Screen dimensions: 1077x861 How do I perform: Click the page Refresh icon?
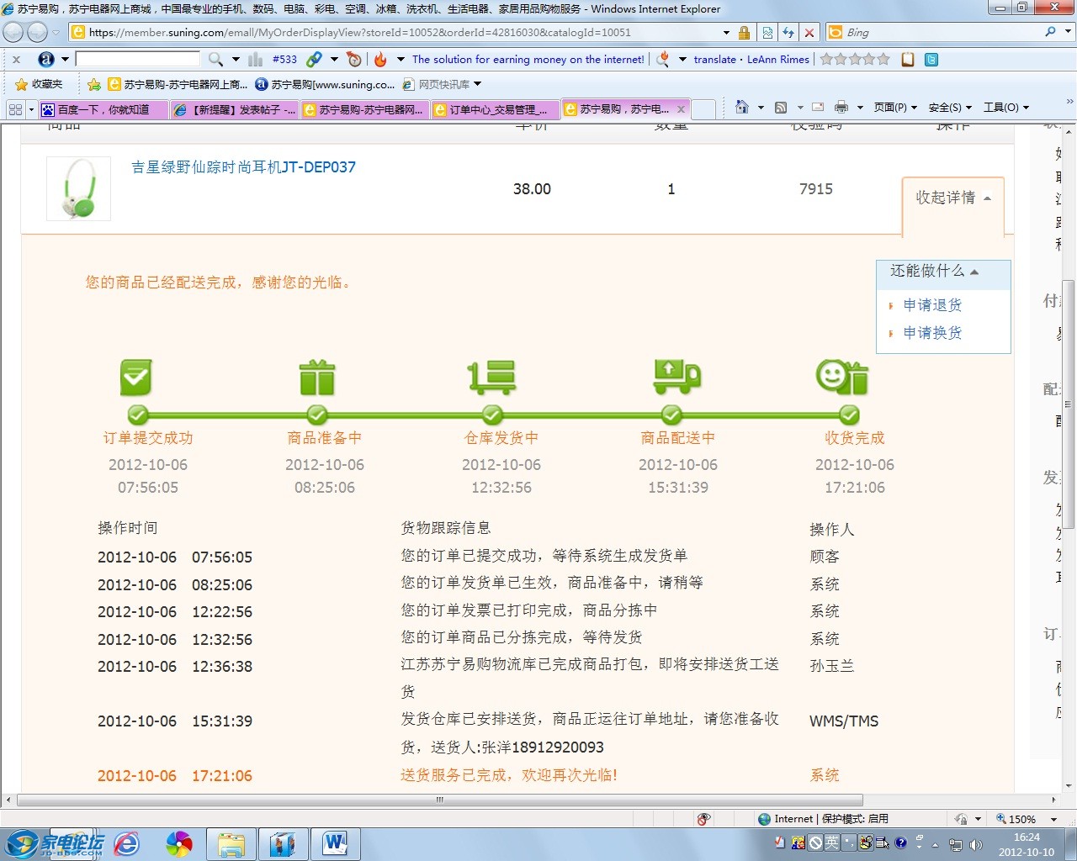[788, 33]
